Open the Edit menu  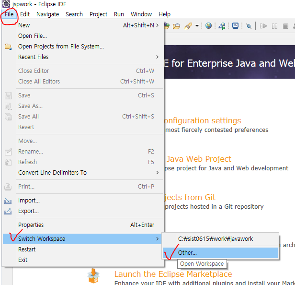[25, 14]
